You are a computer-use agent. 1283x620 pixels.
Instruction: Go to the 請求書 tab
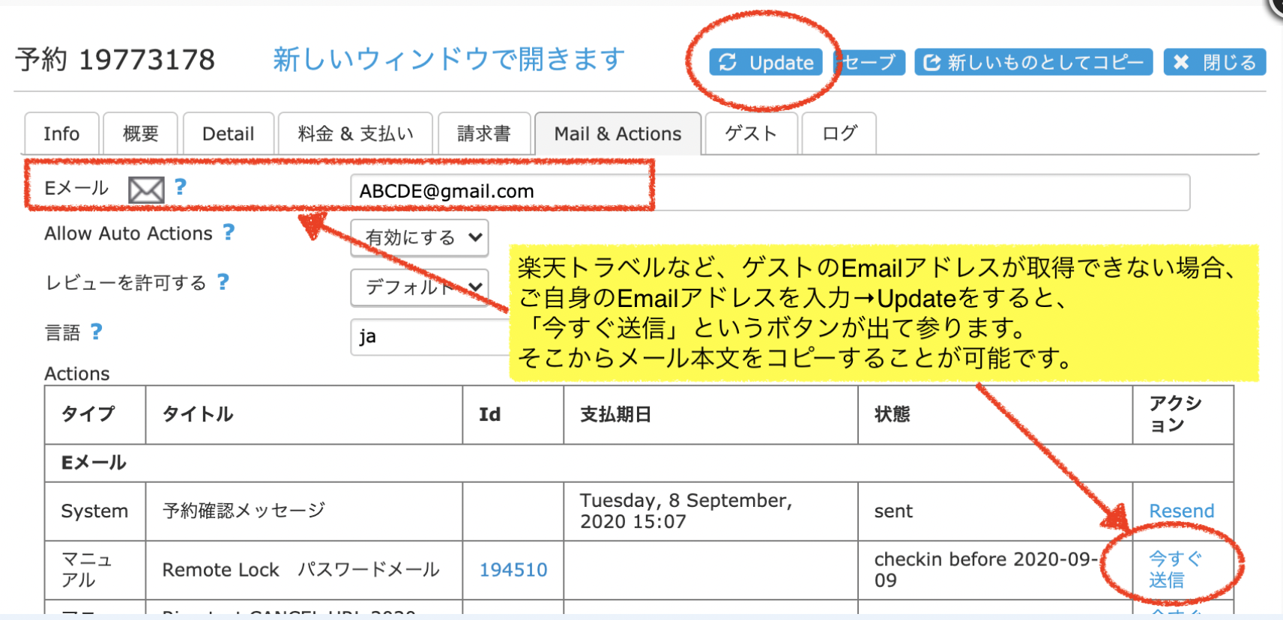[x=484, y=134]
